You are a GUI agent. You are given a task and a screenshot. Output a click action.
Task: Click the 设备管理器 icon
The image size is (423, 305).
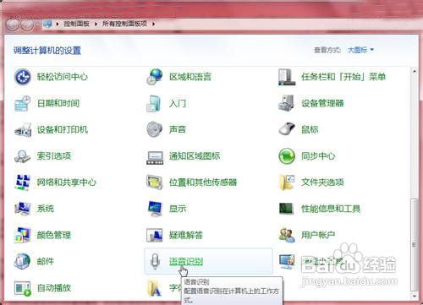287,103
